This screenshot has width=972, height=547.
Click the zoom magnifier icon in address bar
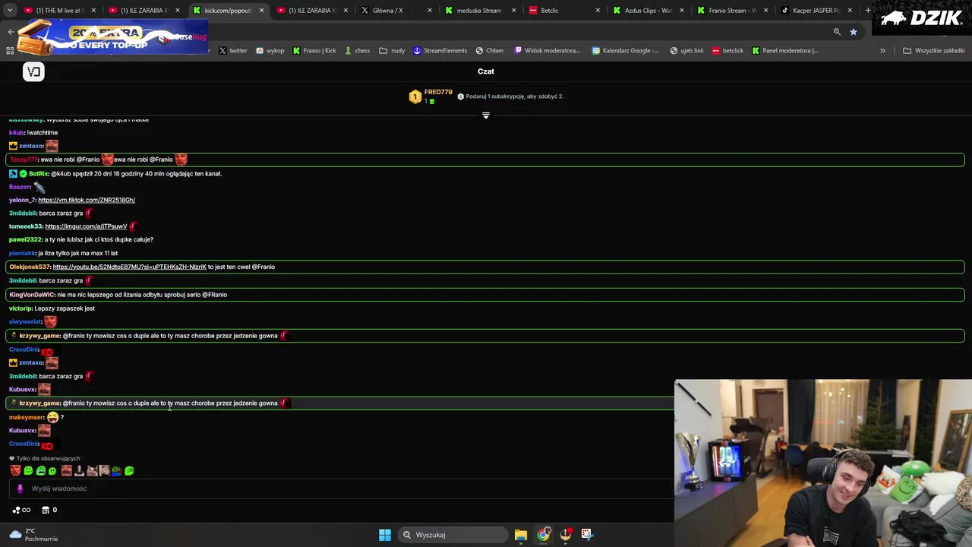[837, 32]
